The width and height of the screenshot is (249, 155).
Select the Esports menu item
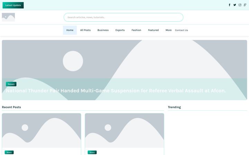tap(120, 30)
